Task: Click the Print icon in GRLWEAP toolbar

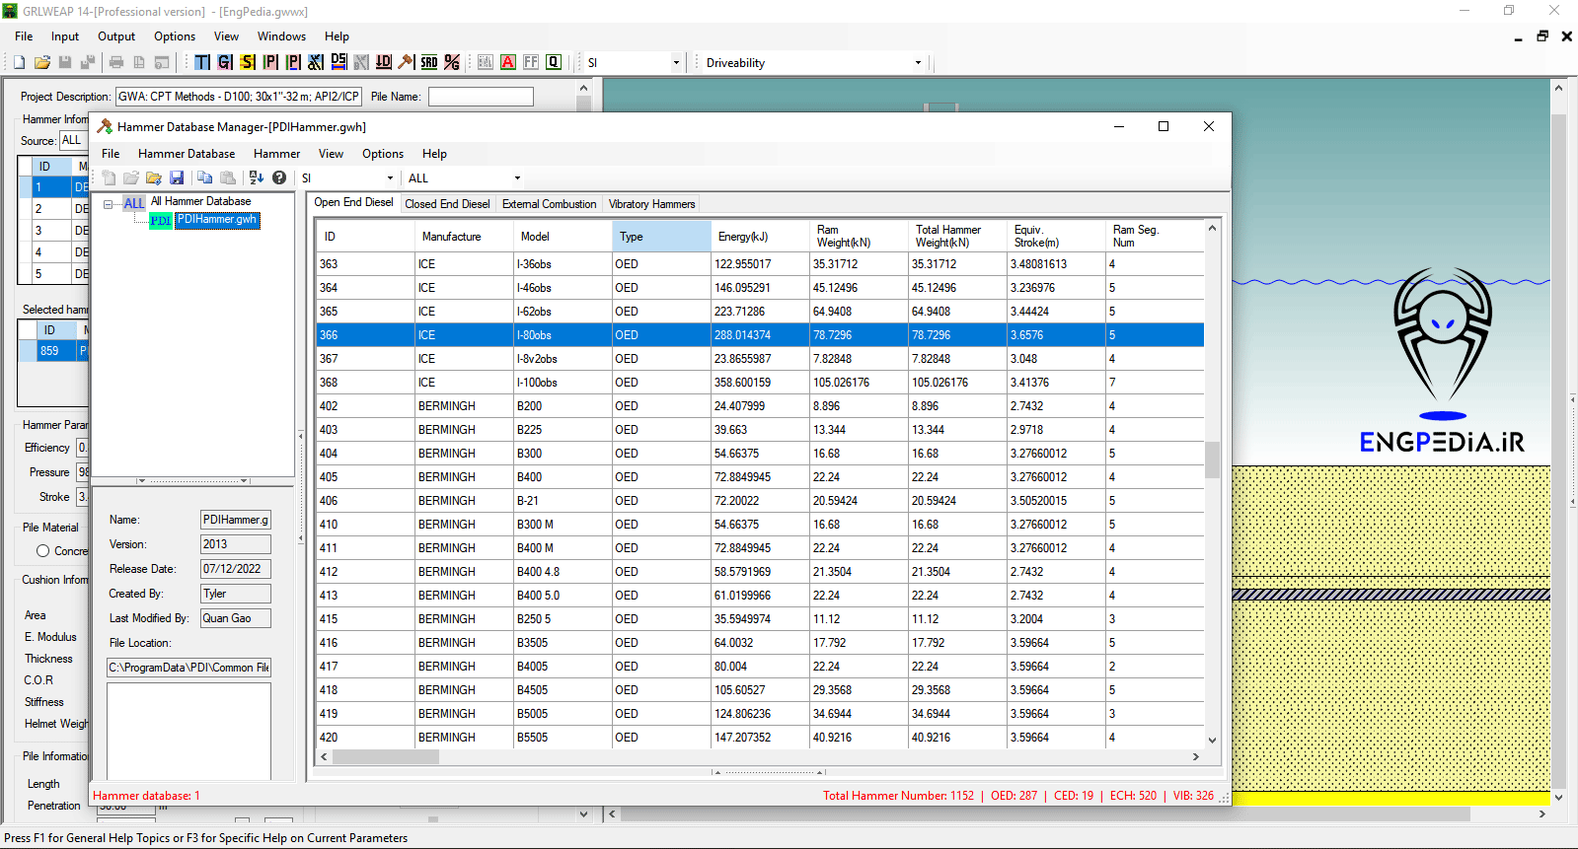Action: [116, 62]
